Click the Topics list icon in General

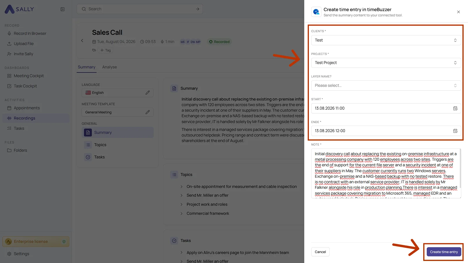88,145
